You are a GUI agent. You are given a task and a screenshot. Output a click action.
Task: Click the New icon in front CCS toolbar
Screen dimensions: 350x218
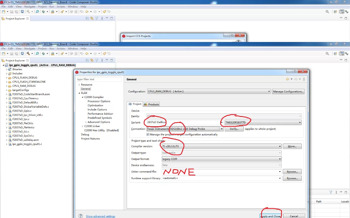tap(3, 54)
